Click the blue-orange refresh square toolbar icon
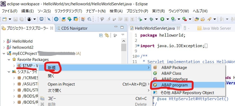The height and width of the screenshot is (106, 235). point(76,19)
